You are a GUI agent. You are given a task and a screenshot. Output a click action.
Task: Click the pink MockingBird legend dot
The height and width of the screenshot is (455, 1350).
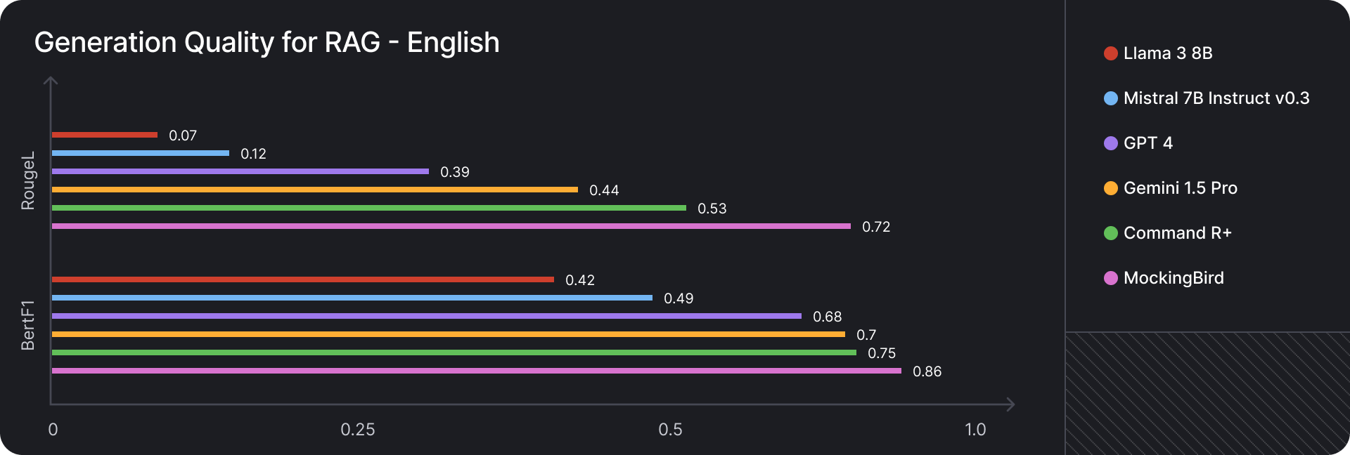click(1111, 278)
